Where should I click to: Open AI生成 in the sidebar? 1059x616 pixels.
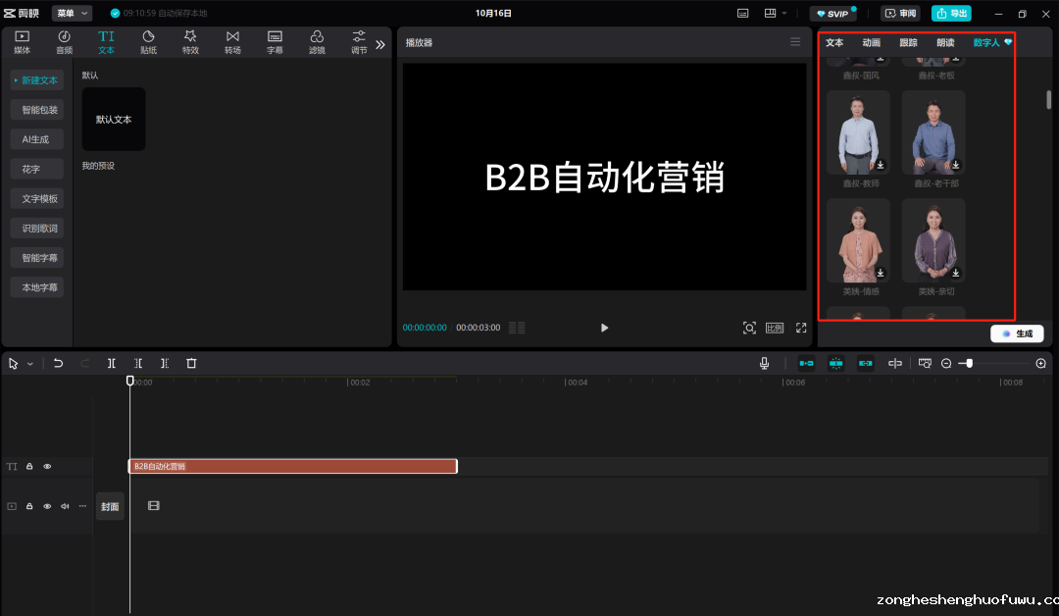(37, 139)
